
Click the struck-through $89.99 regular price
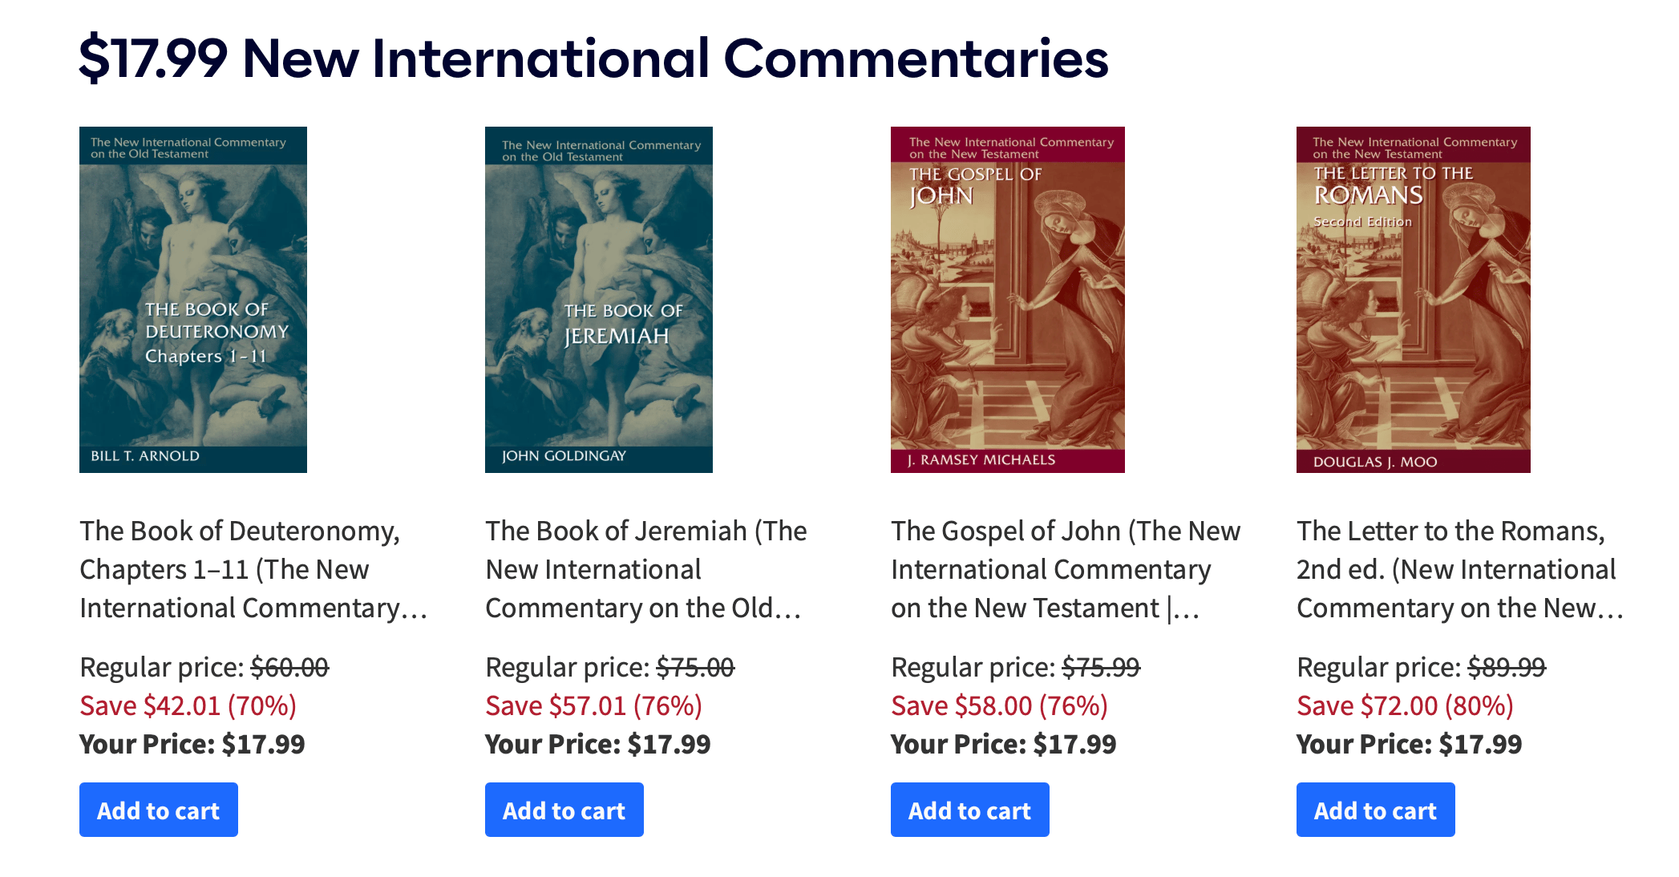(x=1507, y=667)
